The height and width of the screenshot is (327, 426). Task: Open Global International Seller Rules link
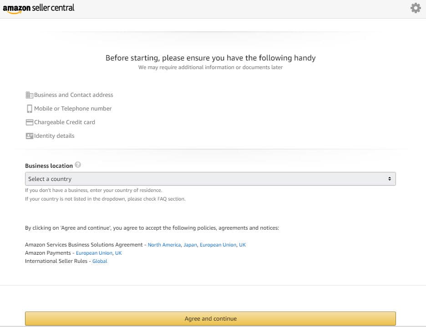coord(100,261)
